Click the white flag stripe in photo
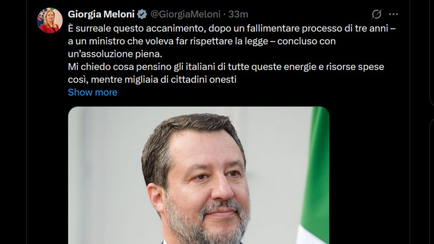Screen dimensions: 434x244 point(311,235)
